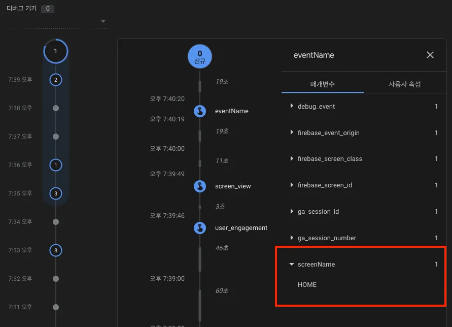The width and height of the screenshot is (452, 327).
Task: Click the screen_view event label
Action: coord(233,186)
